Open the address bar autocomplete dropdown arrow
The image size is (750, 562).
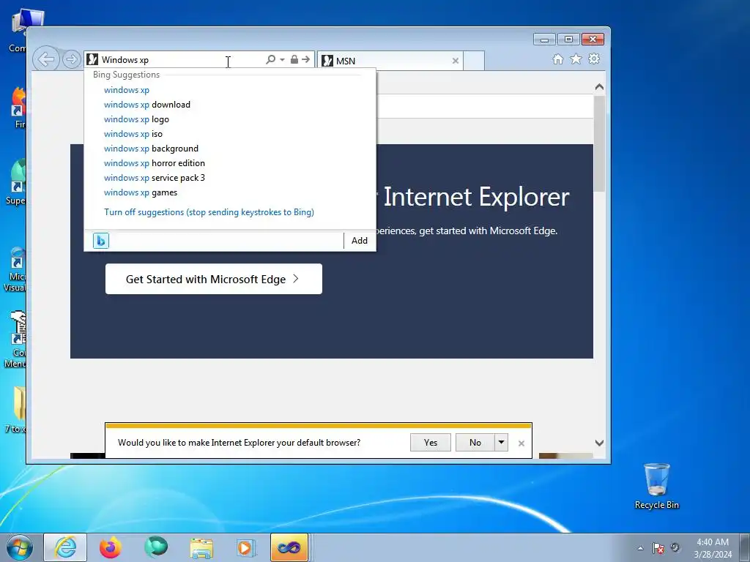(282, 60)
